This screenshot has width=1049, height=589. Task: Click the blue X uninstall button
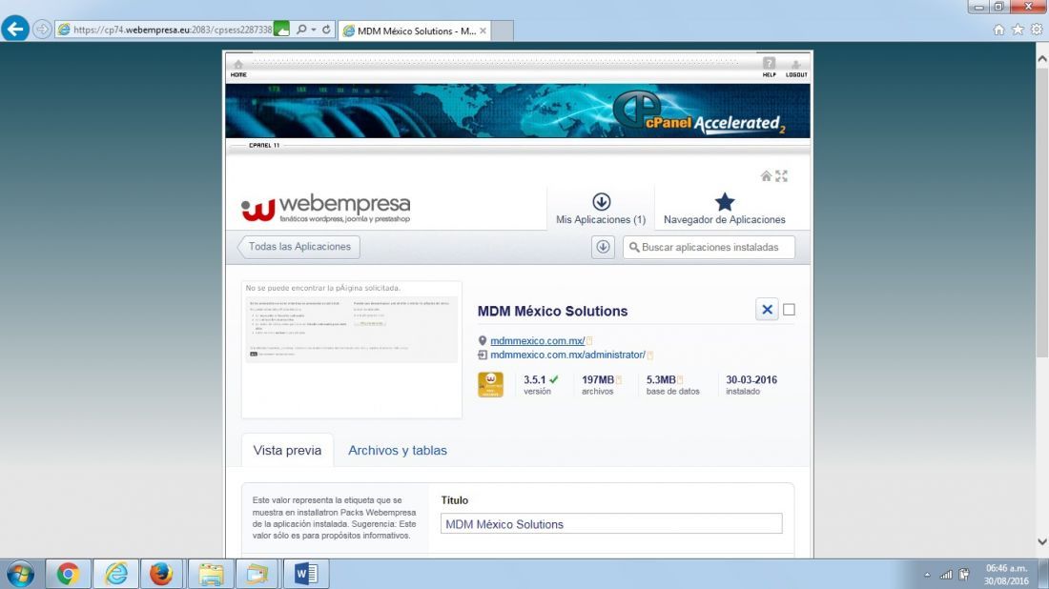coord(767,310)
